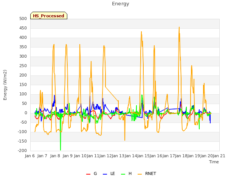Click the Jan 8 x-axis tick label

coord(55,156)
